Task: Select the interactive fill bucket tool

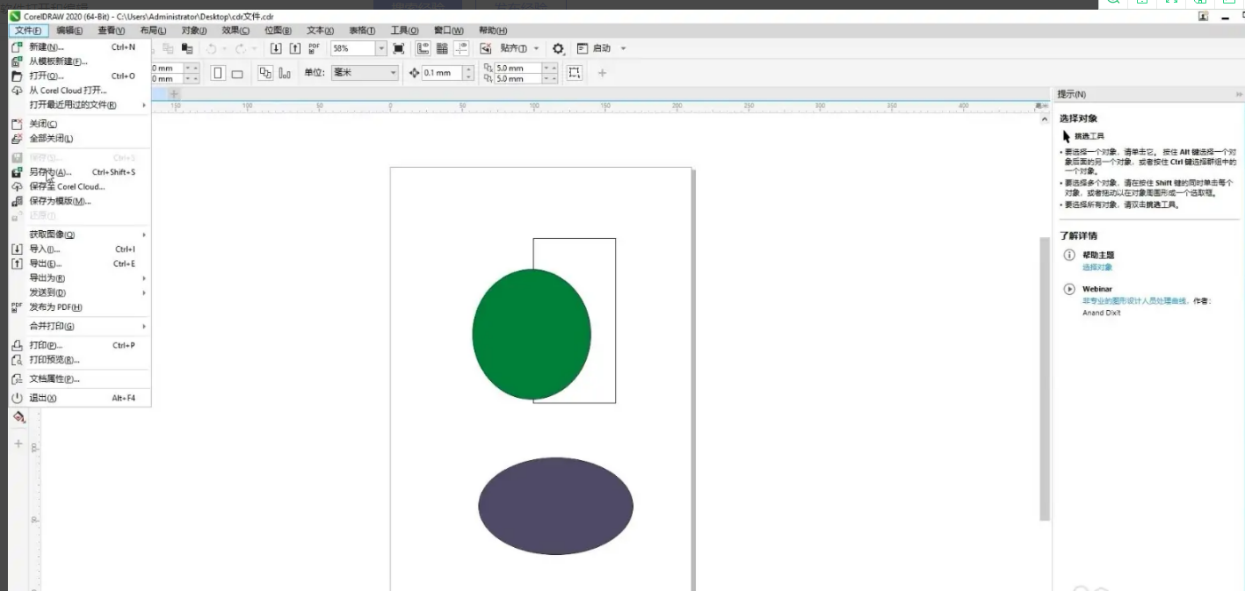Action: 18,418
